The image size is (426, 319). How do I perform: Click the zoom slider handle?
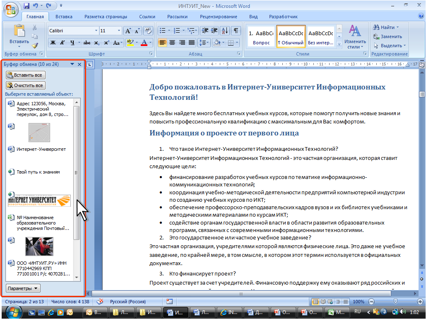[x=396, y=302]
